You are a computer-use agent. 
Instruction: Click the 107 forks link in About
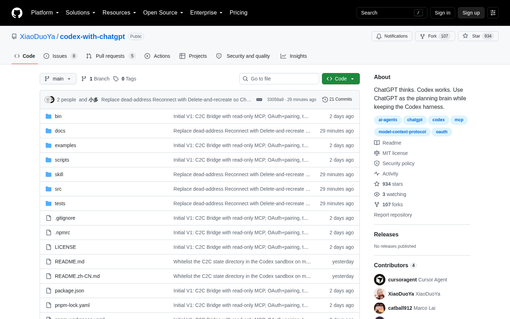tap(392, 205)
